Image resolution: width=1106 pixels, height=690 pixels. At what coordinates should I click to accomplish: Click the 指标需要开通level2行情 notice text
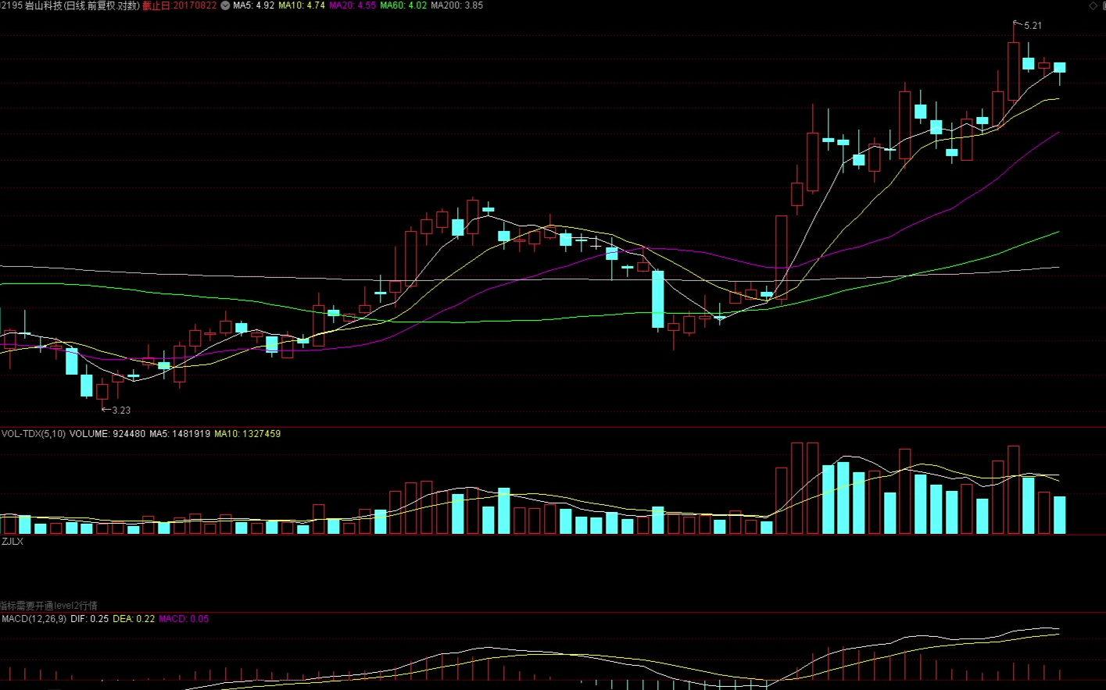[x=48, y=606]
